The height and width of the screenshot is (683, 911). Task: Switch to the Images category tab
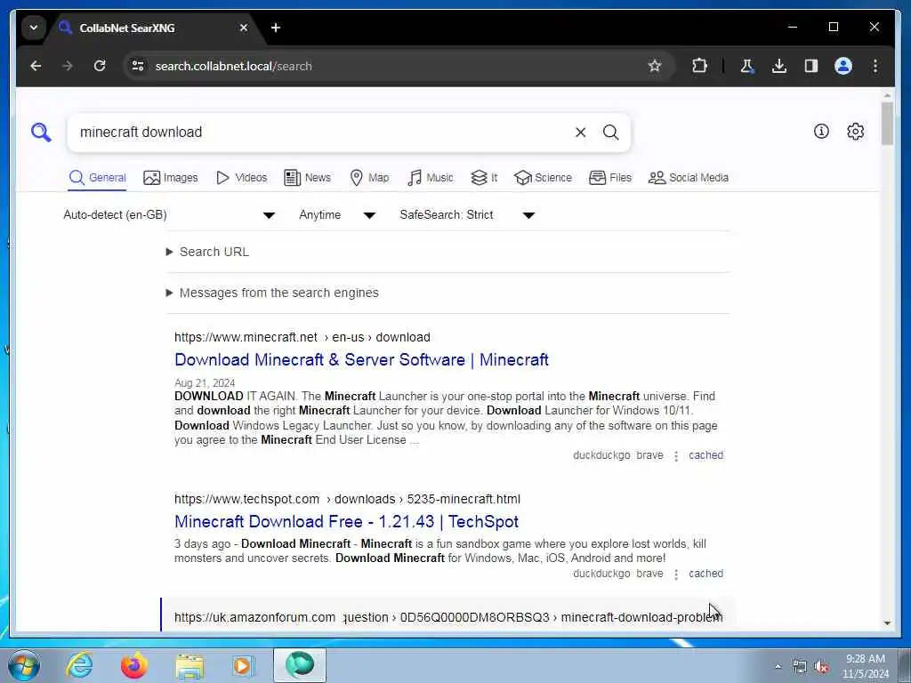[x=171, y=178]
